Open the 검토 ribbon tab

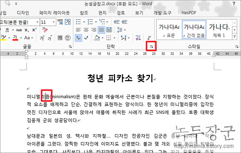pos(121,13)
